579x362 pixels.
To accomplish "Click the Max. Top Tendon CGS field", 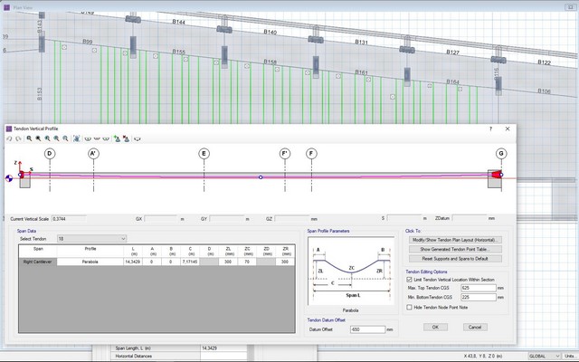I will [479, 288].
